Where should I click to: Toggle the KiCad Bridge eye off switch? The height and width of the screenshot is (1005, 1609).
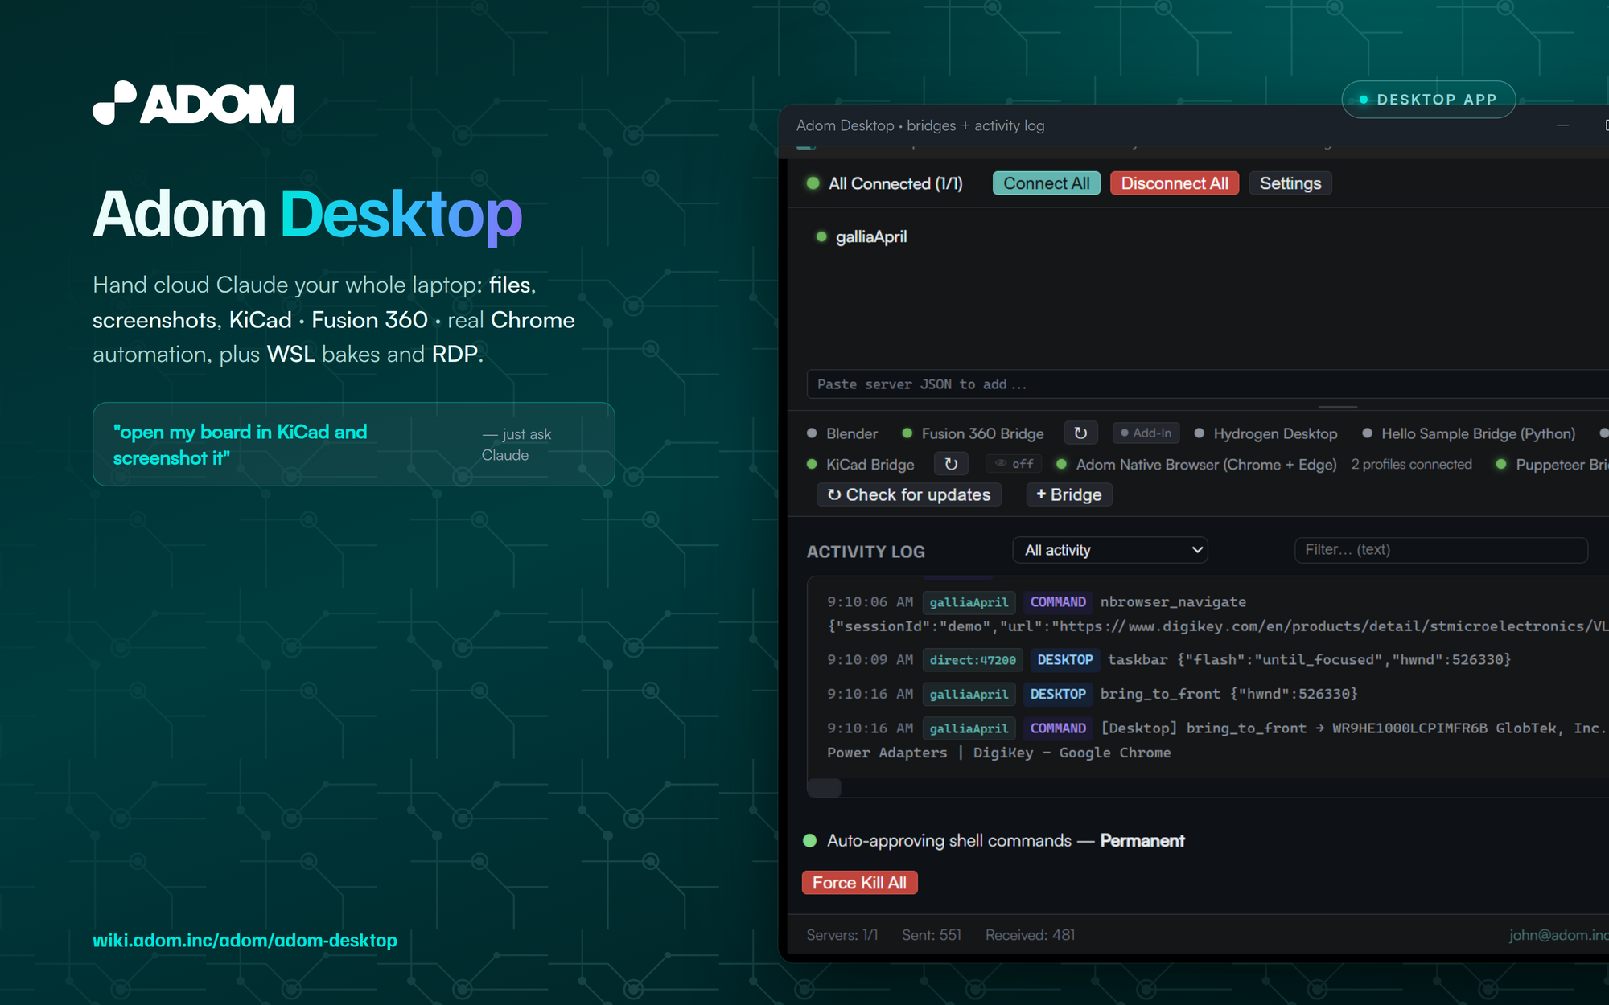click(1014, 464)
